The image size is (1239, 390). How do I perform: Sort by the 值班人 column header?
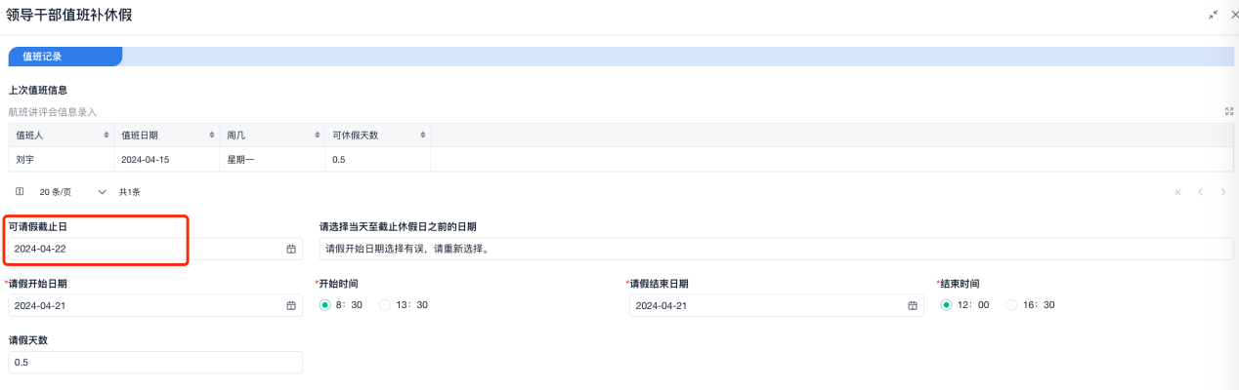coord(106,136)
